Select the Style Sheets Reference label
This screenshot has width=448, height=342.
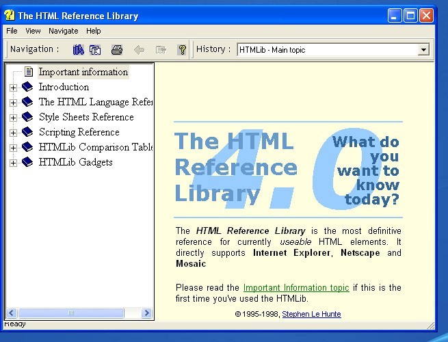click(x=86, y=117)
